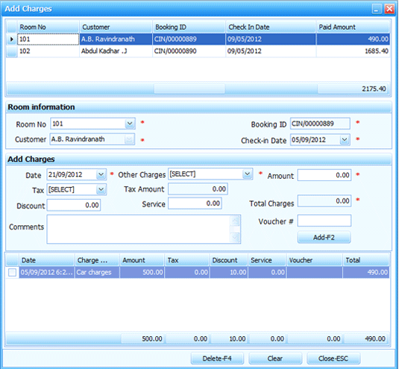Screen dimensions: 399x369
Task: Minimize the Add Charges window
Action: pos(377,9)
